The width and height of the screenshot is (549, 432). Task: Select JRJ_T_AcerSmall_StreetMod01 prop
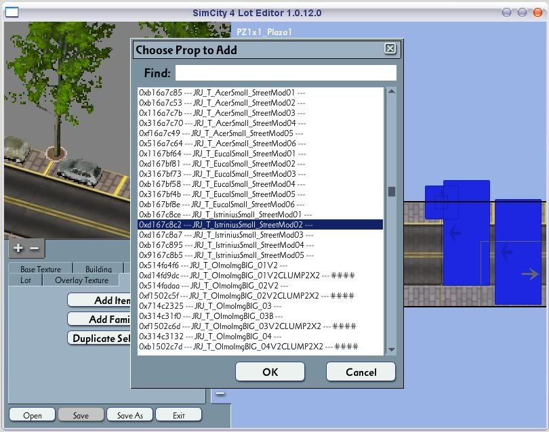pyautogui.click(x=260, y=93)
